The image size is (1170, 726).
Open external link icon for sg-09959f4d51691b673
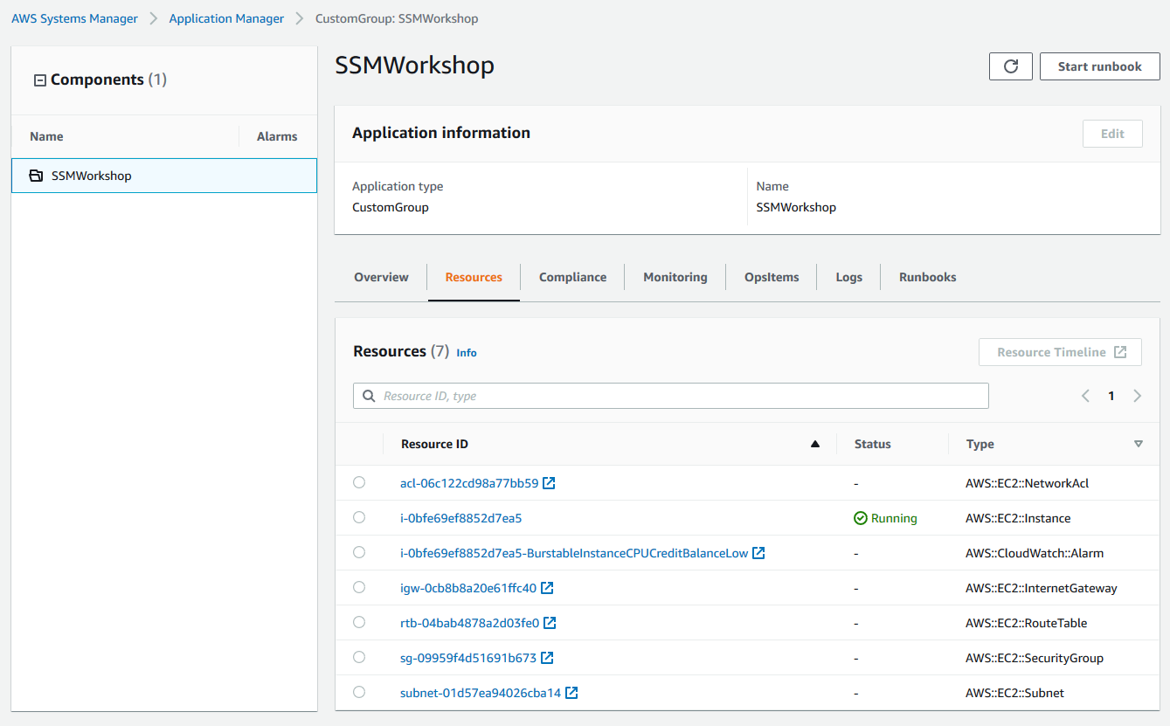pos(547,658)
